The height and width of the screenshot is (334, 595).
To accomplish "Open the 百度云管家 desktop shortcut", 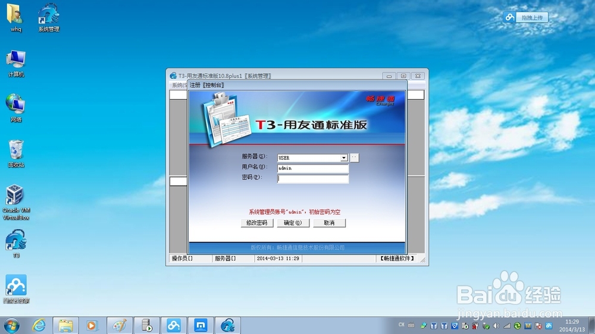I will pyautogui.click(x=16, y=289).
